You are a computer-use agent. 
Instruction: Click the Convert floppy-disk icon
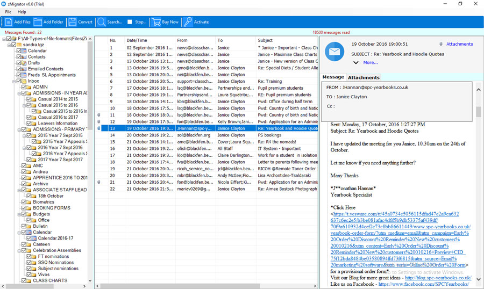(x=73, y=22)
